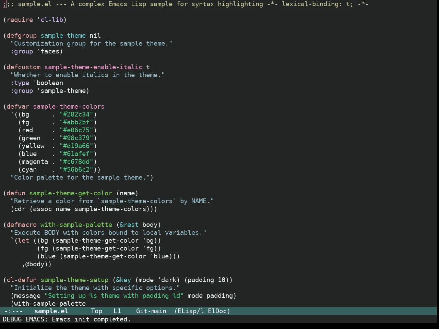Click the "#56b6c2" color string
Viewport: 439px width, 329px height.
[x=76, y=170]
